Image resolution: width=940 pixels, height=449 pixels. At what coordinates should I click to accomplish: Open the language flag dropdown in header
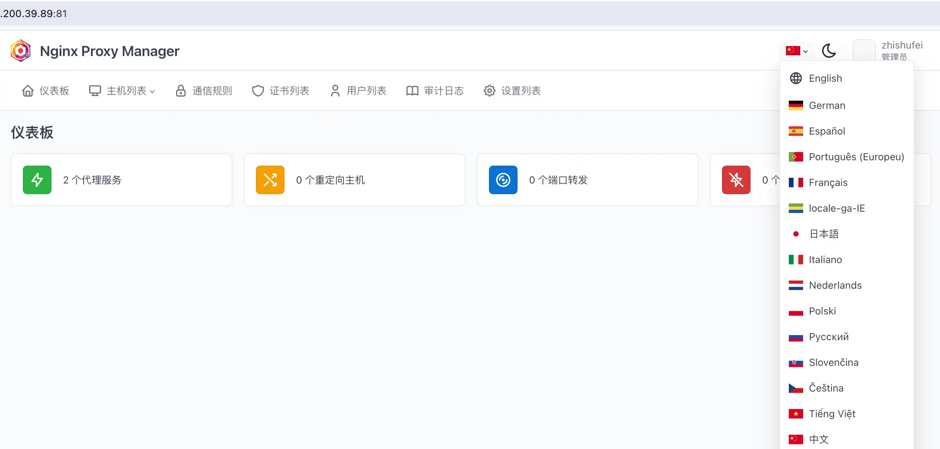click(797, 51)
